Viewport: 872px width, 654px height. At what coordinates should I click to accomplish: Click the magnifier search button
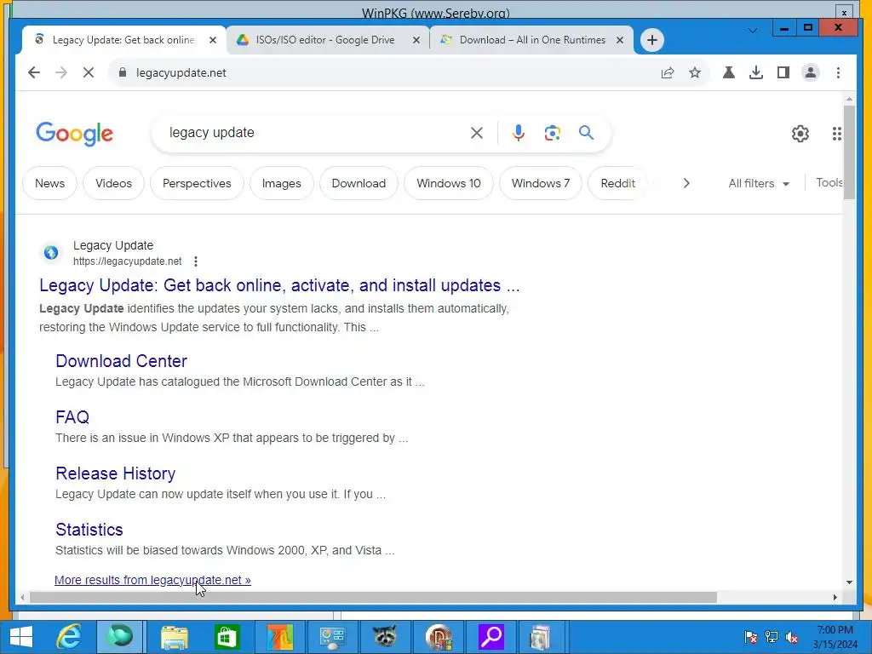(586, 133)
